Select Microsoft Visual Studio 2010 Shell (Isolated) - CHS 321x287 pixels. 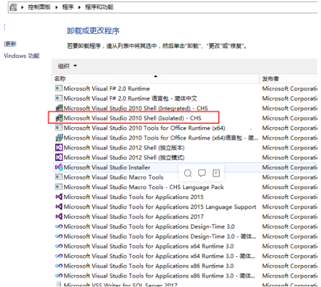(x=132, y=118)
